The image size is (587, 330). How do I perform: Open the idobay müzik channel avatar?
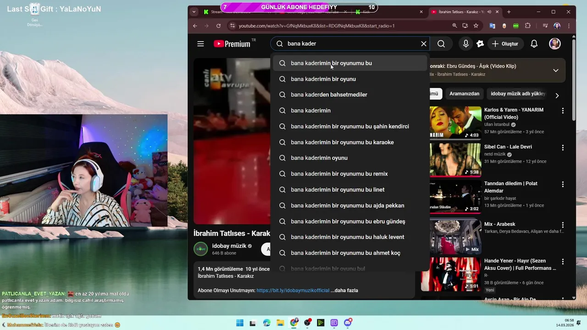201,249
